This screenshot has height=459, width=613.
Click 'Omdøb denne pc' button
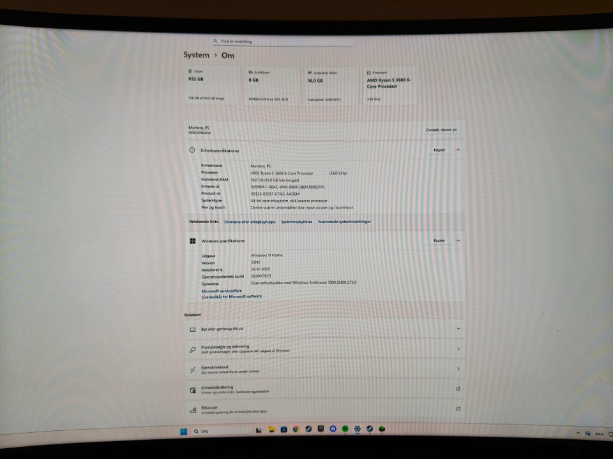coord(441,129)
